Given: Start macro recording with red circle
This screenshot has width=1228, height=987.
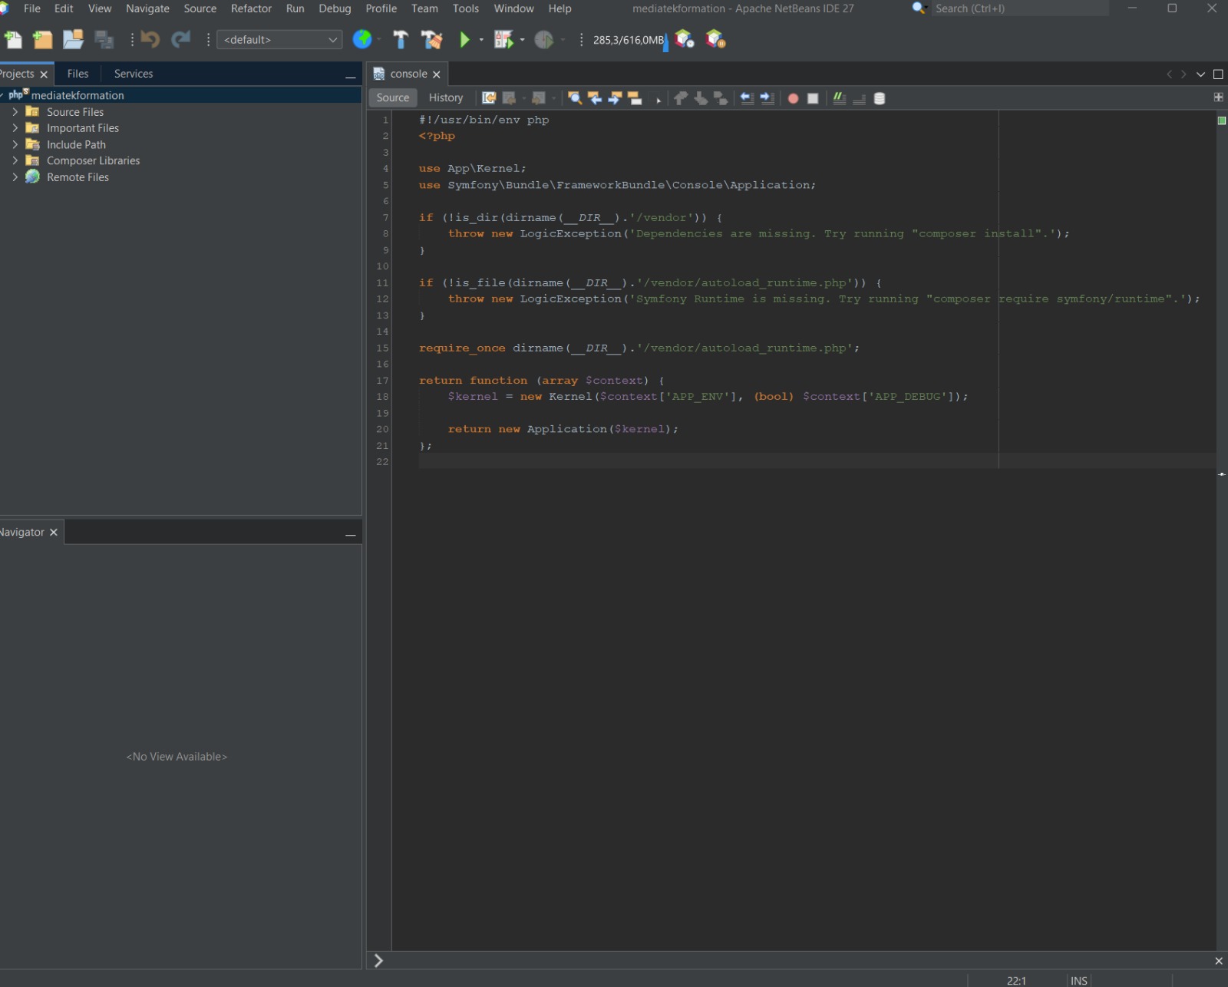Looking at the screenshot, I should (793, 98).
